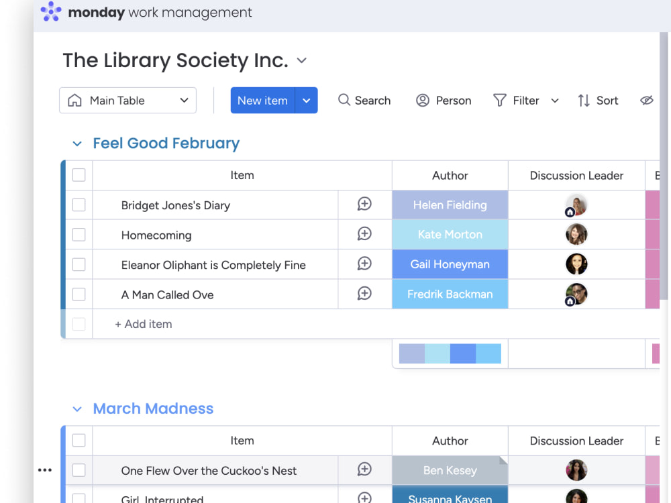Open conversation for Homecoming
Viewport: 671px width, 503px height.
point(364,234)
